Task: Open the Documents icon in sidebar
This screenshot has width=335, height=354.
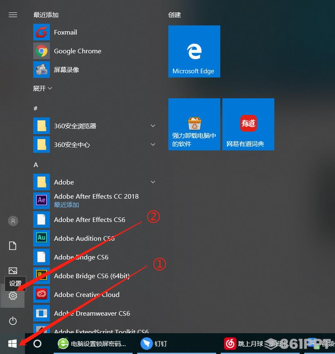Action: tap(12, 246)
